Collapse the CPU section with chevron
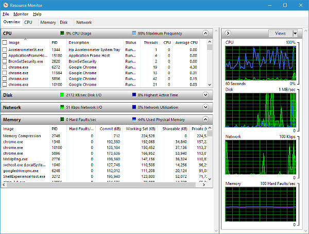This screenshot has width=309, height=234. tap(205, 33)
